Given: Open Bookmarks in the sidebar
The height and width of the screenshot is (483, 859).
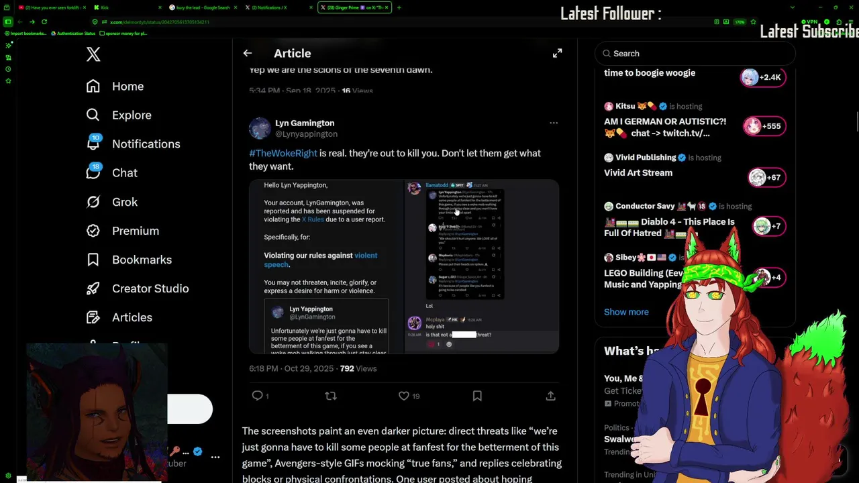Looking at the screenshot, I should (129, 259).
